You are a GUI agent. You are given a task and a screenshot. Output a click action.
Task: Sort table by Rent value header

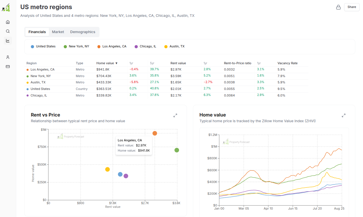pos(178,63)
